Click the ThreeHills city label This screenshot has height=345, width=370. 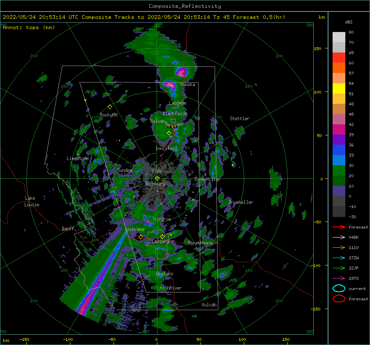pyautogui.click(x=206, y=179)
